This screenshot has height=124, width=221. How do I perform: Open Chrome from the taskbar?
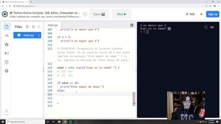65,122
